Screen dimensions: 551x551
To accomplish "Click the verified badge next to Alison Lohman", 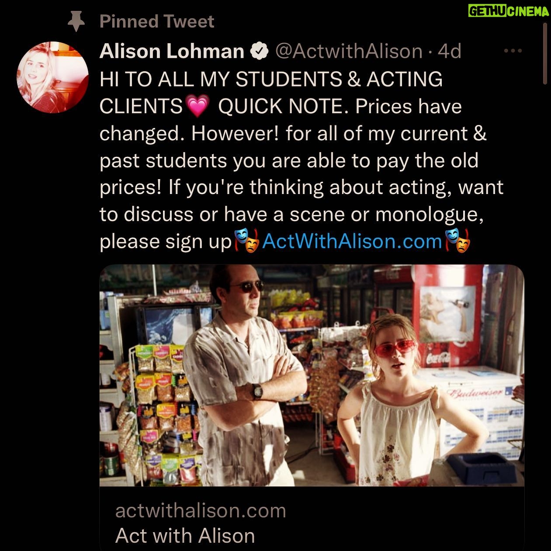I will [x=259, y=52].
